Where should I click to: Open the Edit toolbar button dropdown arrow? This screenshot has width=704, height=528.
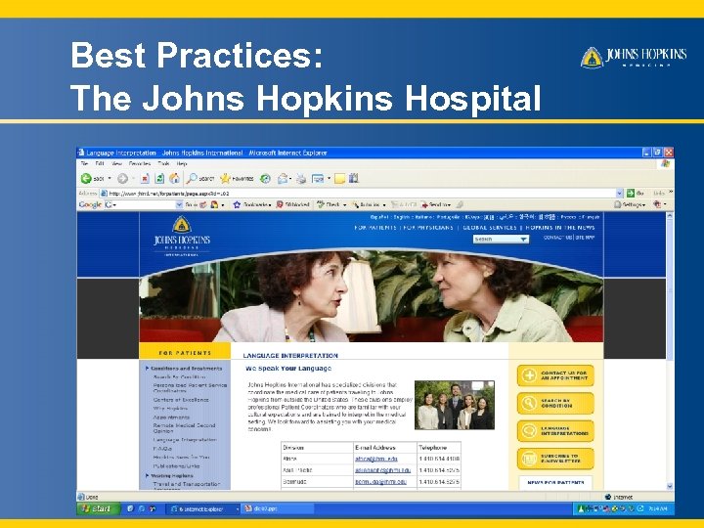[329, 179]
